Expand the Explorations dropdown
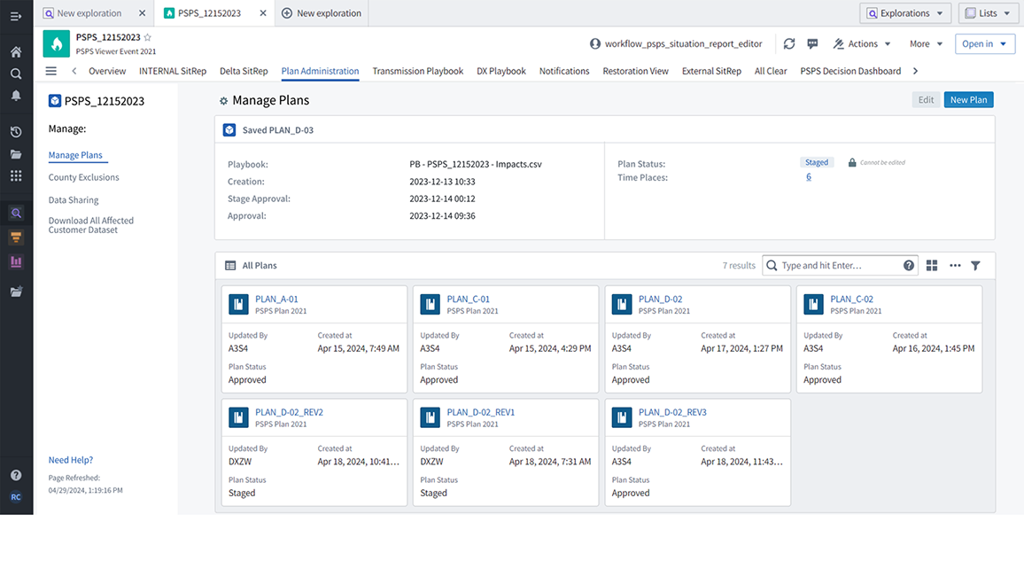1024x576 pixels. (905, 13)
